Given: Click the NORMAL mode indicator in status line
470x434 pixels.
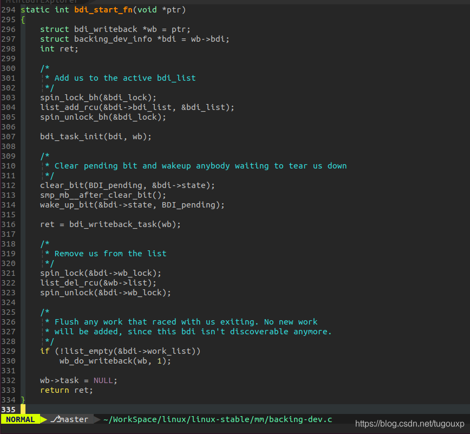Looking at the screenshot, I should click(x=20, y=419).
